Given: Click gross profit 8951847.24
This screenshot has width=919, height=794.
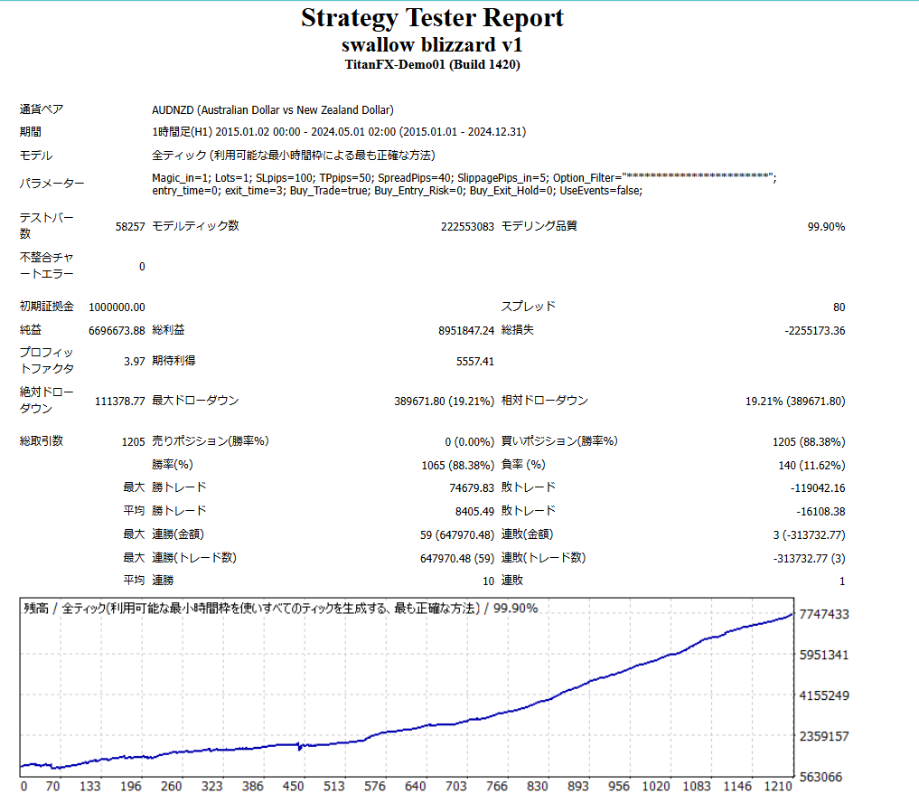Looking at the screenshot, I should coord(466,331).
